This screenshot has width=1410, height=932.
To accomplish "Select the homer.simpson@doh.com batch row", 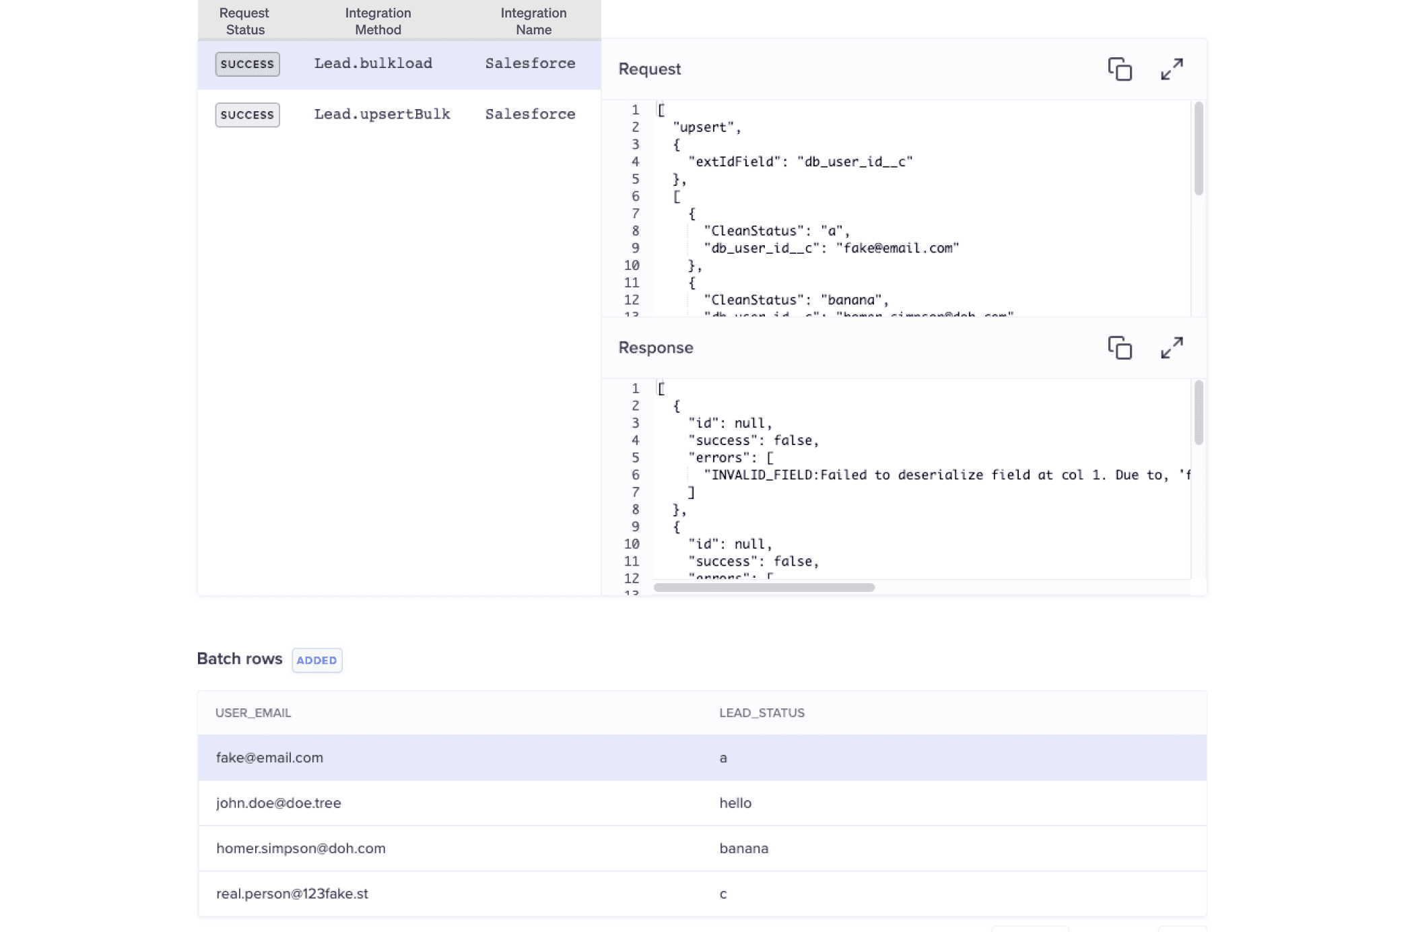I will click(300, 848).
